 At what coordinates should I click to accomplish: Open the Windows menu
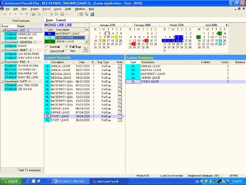(80, 9)
